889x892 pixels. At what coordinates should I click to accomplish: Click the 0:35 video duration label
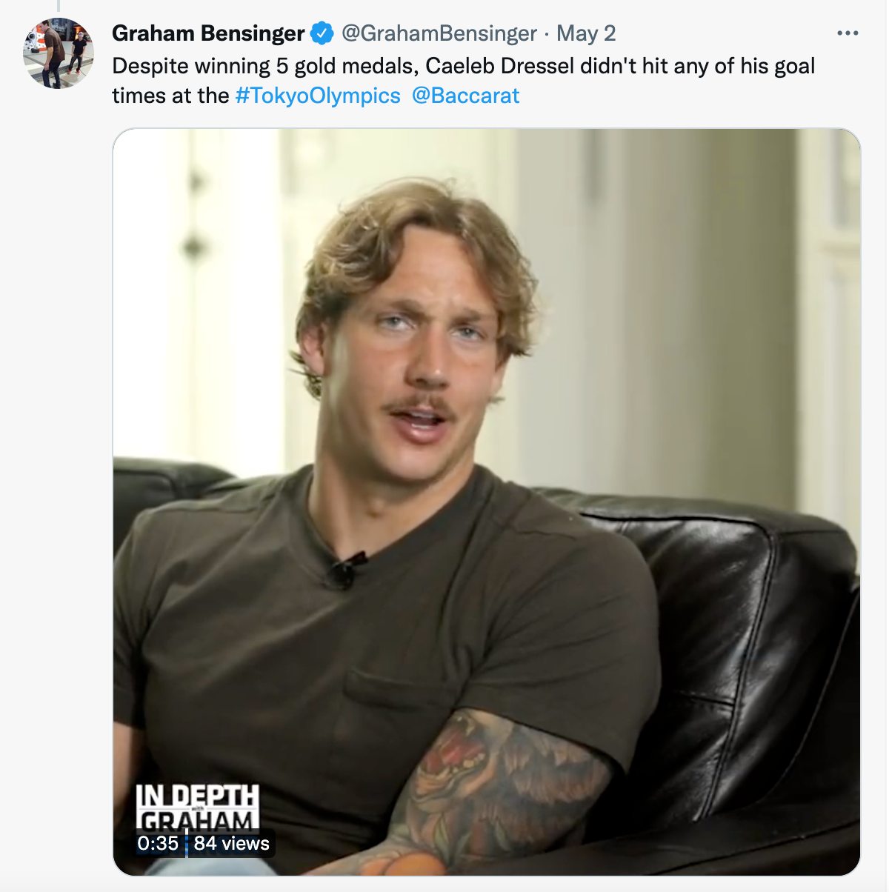pyautogui.click(x=158, y=843)
